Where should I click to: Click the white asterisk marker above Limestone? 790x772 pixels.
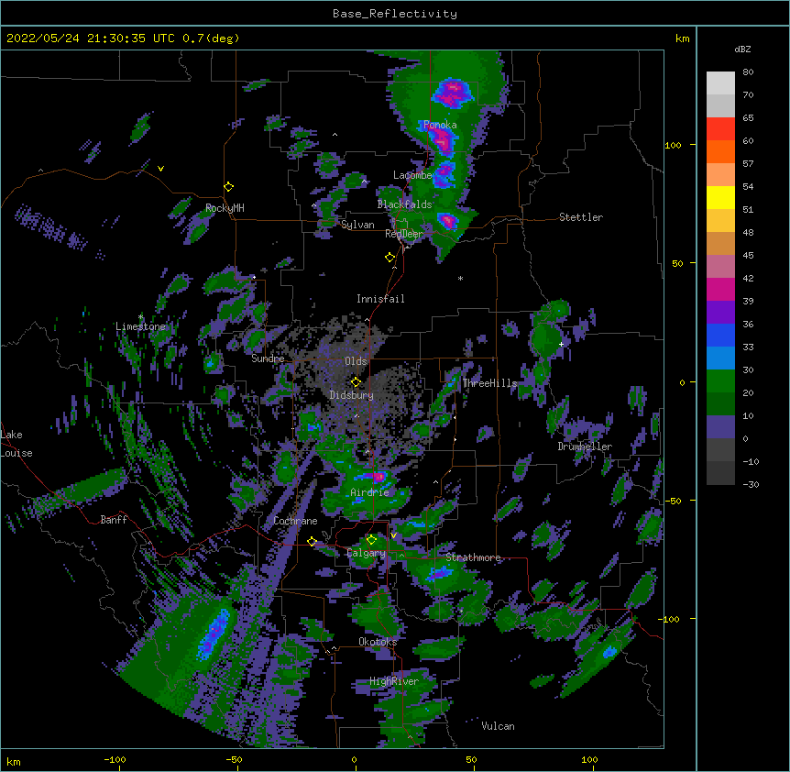140,317
